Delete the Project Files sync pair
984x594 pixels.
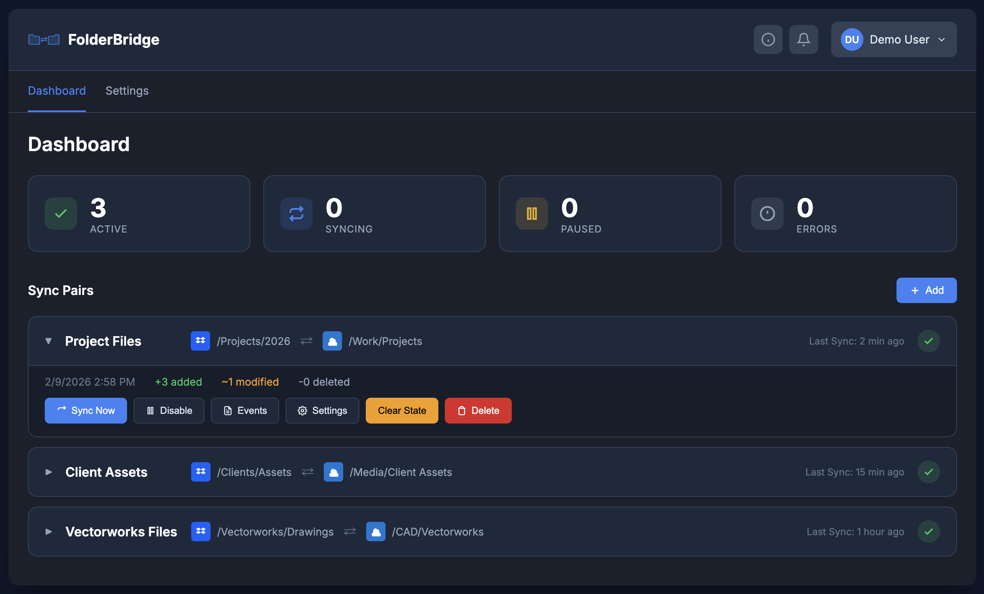coord(477,410)
